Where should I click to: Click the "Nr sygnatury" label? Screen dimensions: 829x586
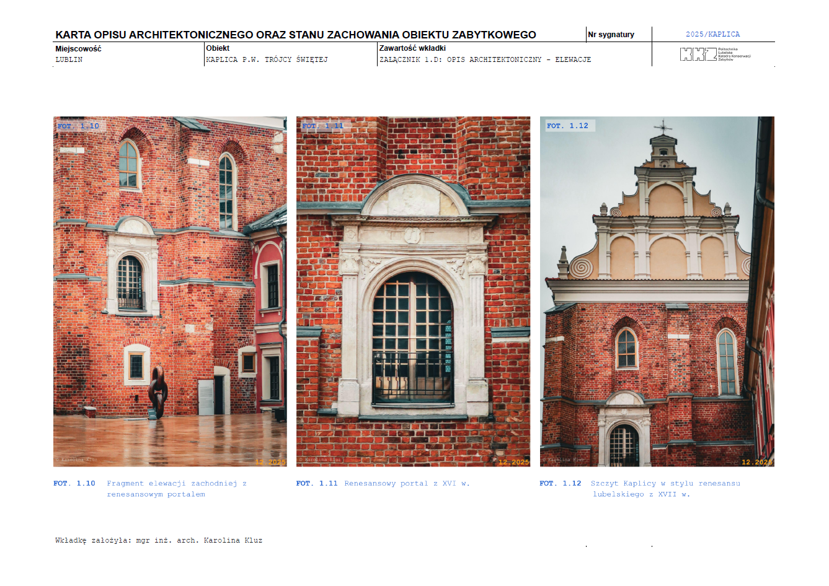tap(611, 35)
